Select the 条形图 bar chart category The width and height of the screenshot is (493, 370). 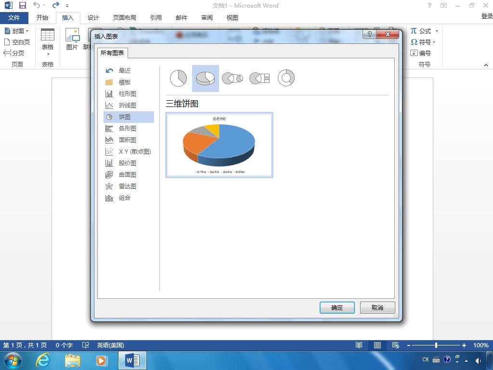coord(129,128)
